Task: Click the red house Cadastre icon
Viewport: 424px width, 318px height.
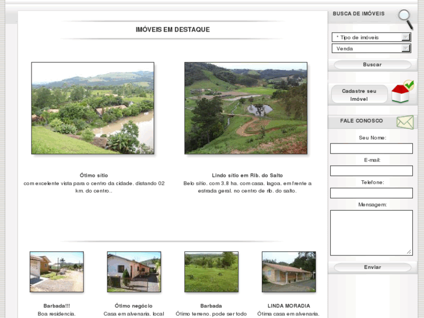Action: coord(402,92)
